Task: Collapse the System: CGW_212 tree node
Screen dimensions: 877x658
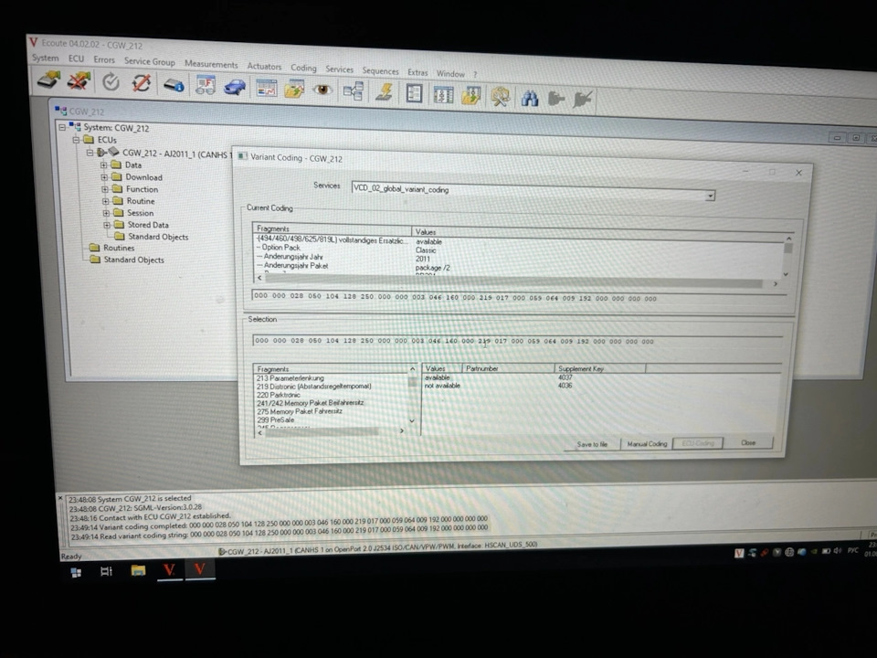Action: pyautogui.click(x=62, y=127)
